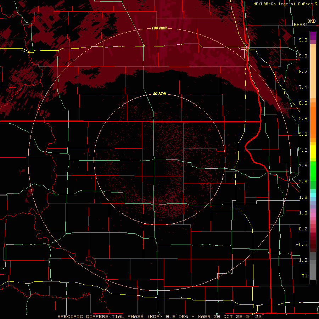Click the DKD label above the legend
This screenshot has height=319, width=319.
tap(312, 21)
